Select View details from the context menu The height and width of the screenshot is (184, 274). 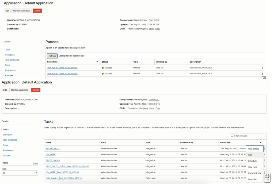point(254,149)
